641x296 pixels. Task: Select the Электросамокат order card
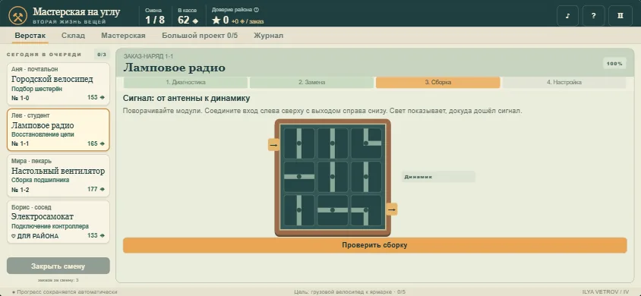point(58,222)
